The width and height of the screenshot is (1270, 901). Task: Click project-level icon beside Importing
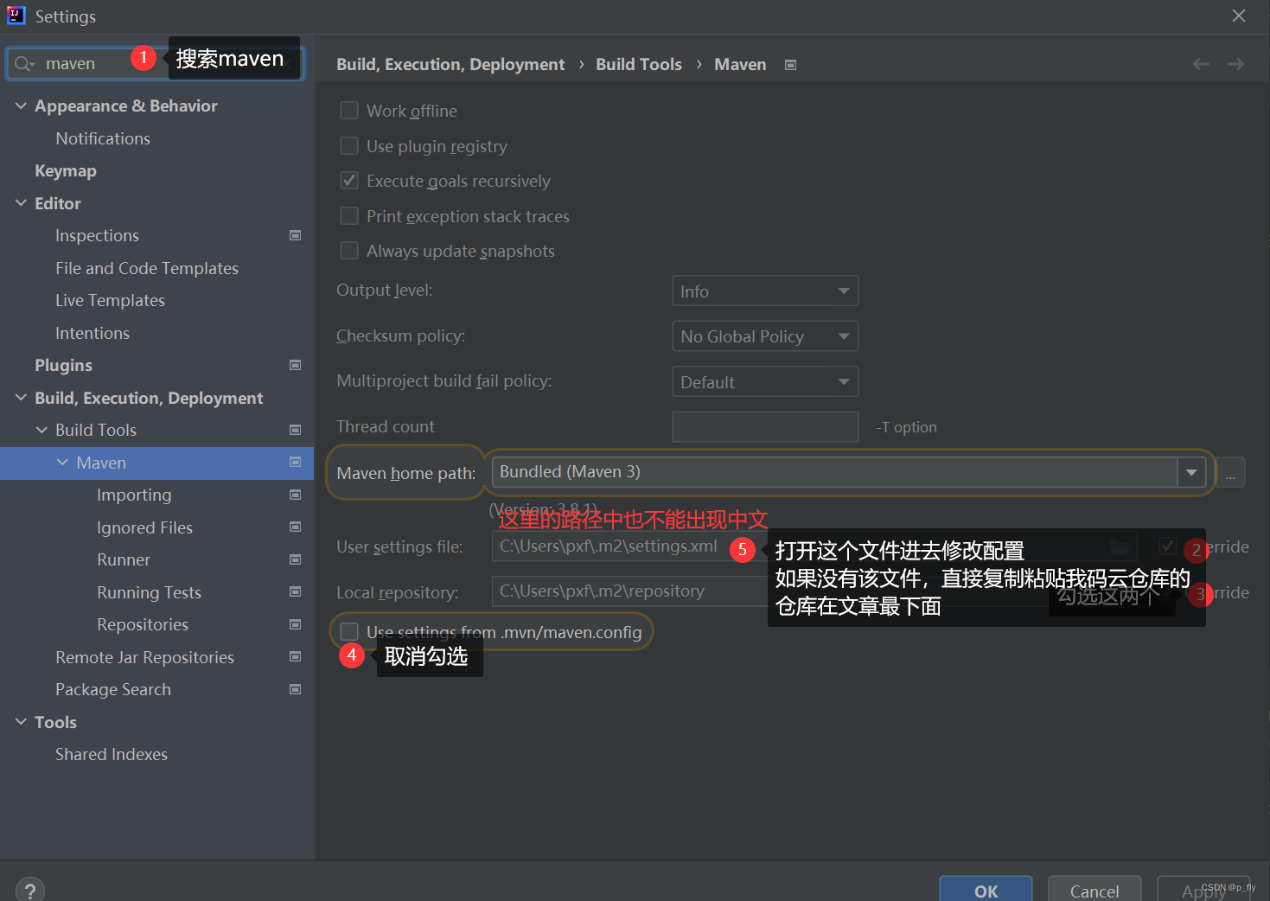(295, 495)
